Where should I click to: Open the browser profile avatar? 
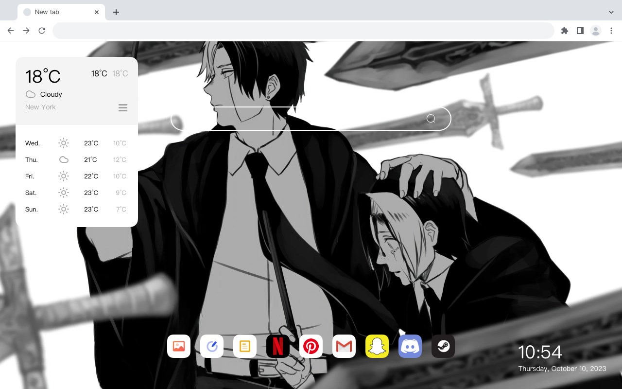(x=596, y=31)
